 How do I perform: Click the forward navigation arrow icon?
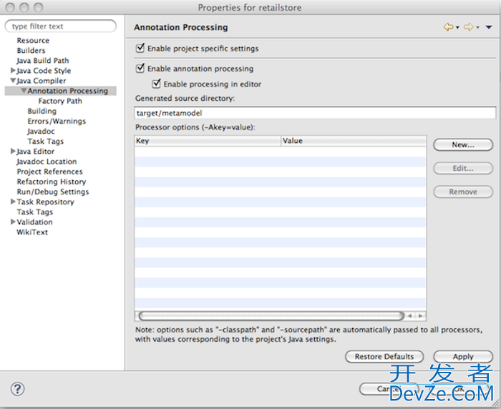point(468,27)
